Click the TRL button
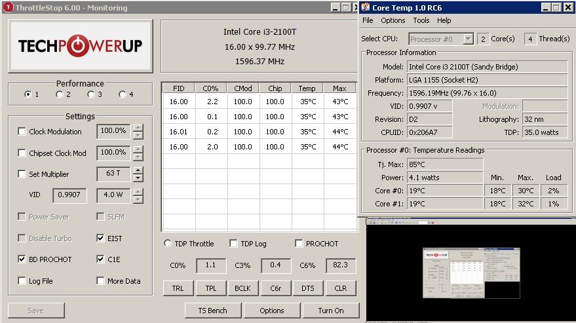This screenshot has height=323, width=576. (x=178, y=288)
